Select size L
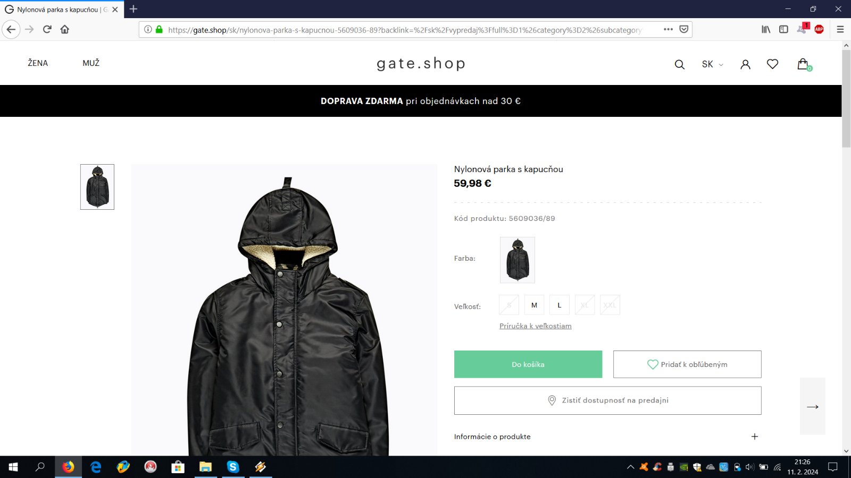 (x=559, y=305)
